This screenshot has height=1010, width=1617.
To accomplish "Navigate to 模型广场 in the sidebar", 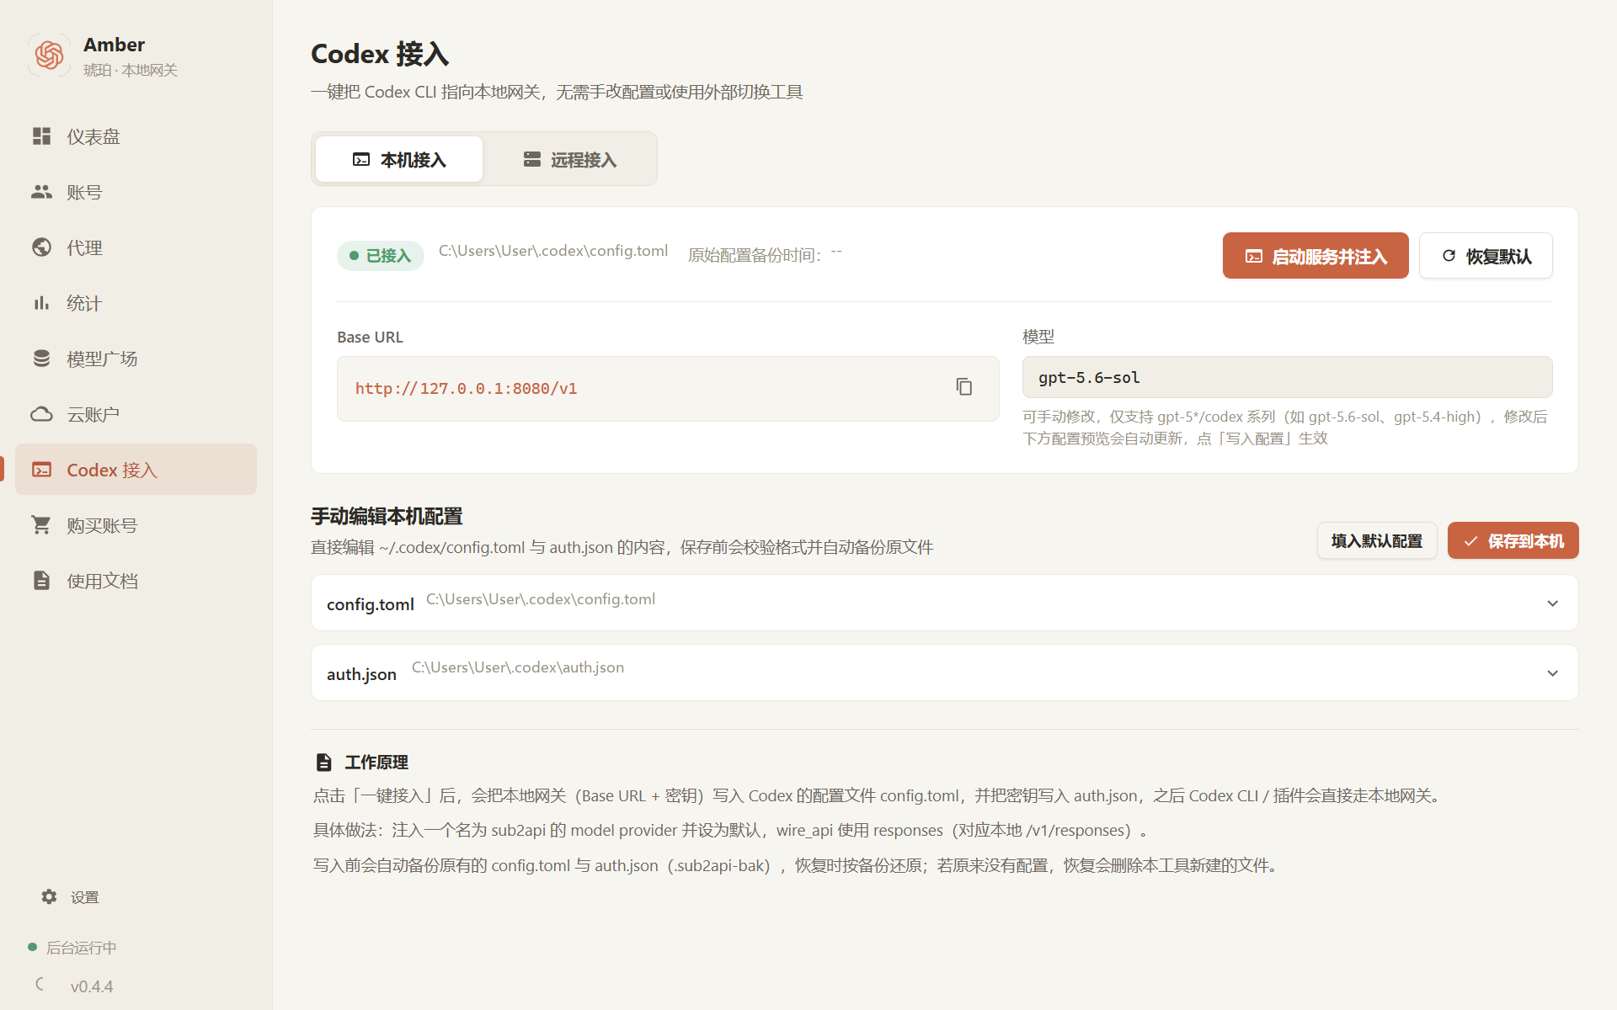I will [x=136, y=359].
